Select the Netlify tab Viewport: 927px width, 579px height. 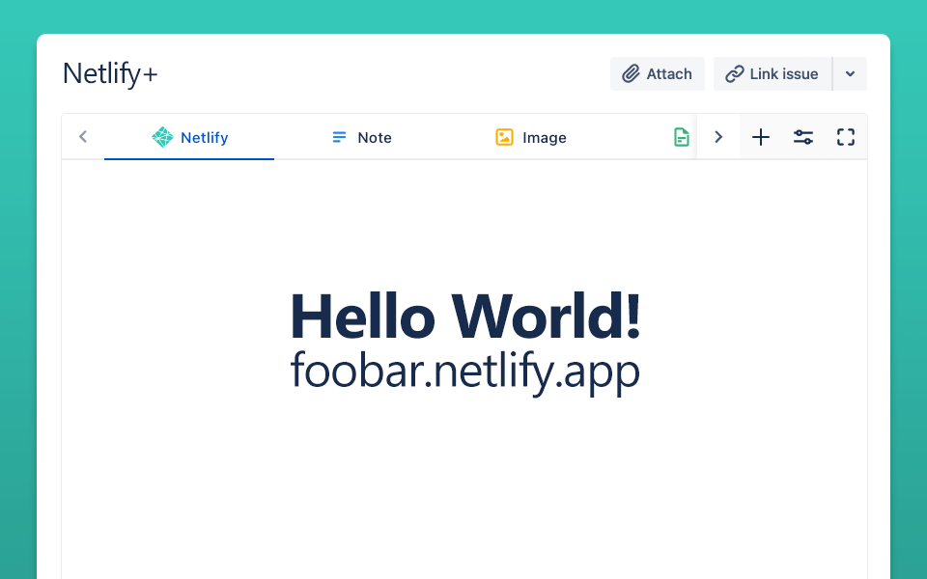pos(189,137)
